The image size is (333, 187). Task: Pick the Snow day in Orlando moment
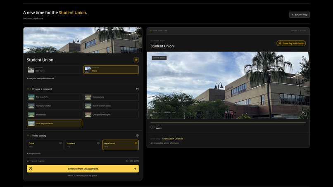[x=55, y=123]
